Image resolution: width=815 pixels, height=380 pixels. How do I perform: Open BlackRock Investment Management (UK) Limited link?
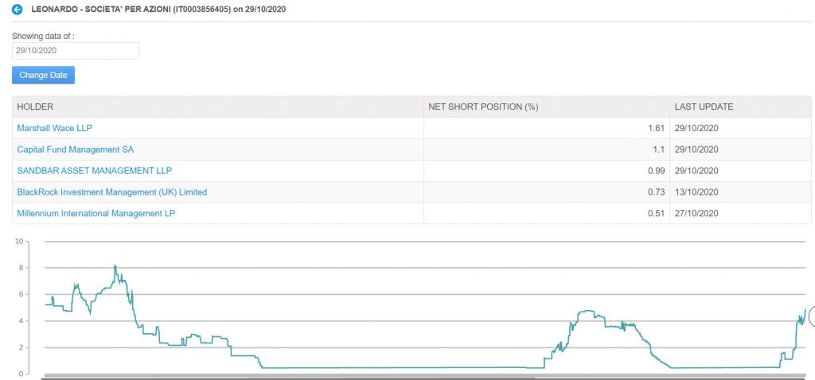[111, 192]
